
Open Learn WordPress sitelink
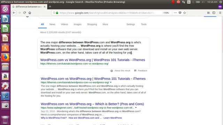(113, 118)
